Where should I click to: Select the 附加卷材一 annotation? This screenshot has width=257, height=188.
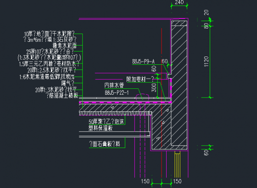point(140,79)
